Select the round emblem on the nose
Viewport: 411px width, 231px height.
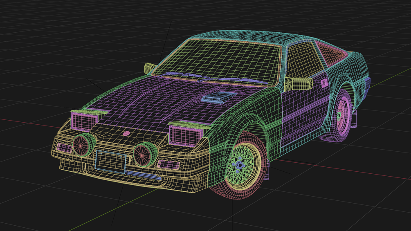tap(127, 134)
